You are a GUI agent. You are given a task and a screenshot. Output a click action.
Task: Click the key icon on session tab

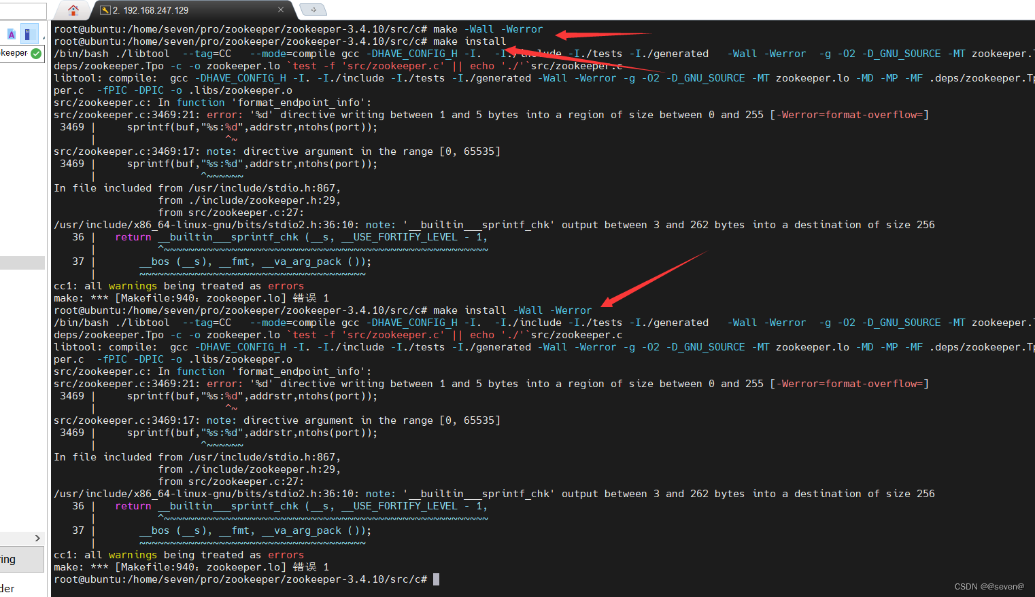(x=105, y=10)
